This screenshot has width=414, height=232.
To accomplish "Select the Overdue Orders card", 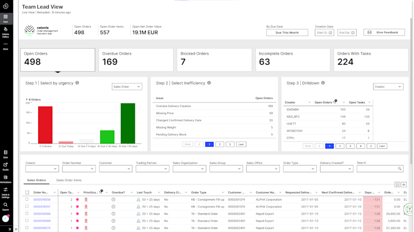I will (136, 60).
